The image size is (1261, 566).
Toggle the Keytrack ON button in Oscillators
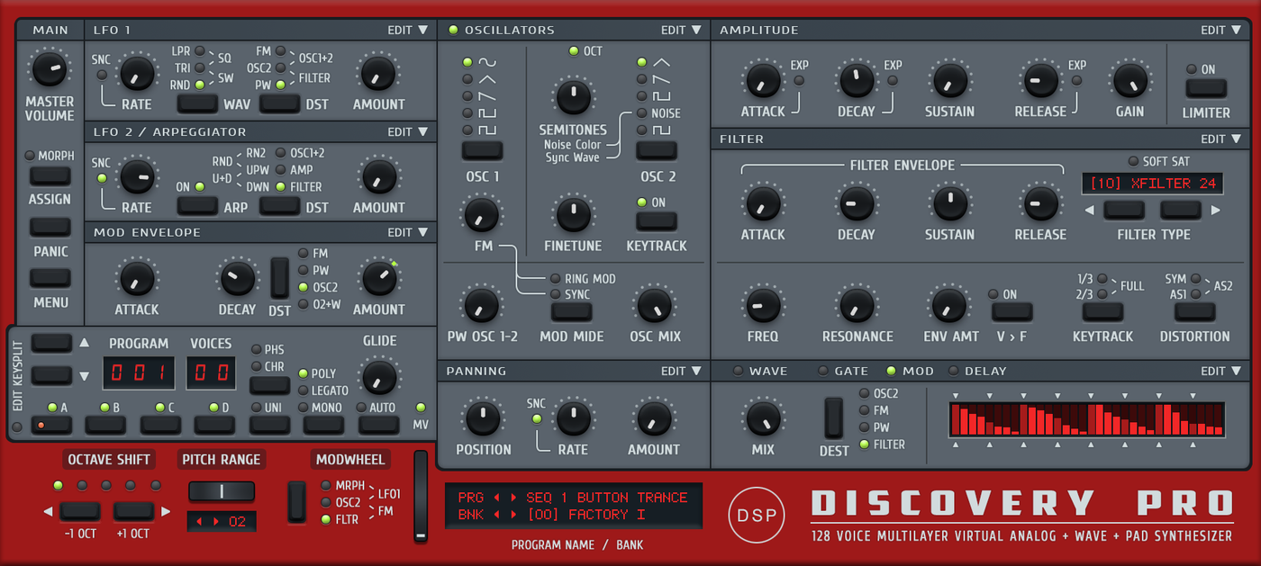click(657, 220)
